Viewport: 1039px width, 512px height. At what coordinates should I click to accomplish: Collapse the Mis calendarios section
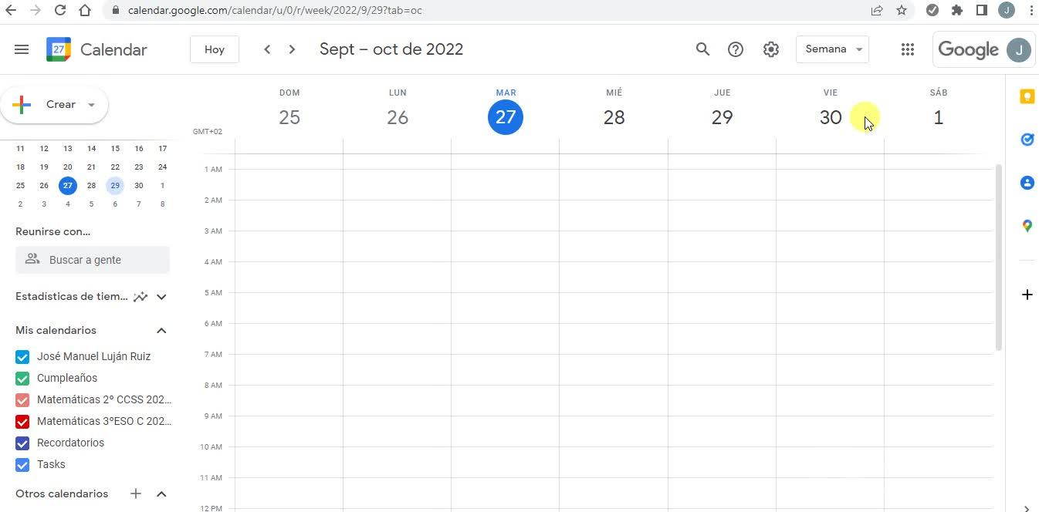(x=161, y=331)
